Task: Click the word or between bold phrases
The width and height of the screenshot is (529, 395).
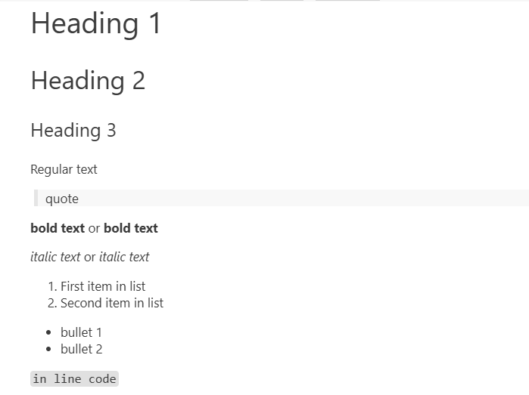Action: [x=95, y=228]
